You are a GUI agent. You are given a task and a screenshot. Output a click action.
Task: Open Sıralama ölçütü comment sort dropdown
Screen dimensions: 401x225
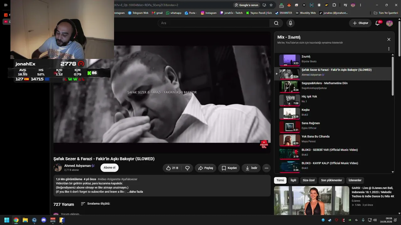(x=96, y=204)
